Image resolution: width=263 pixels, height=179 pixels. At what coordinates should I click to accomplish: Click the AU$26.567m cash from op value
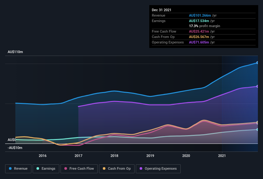pos(199,37)
